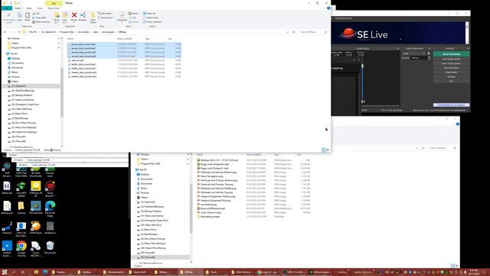Switch to the View ribbon tab

tap(40, 8)
